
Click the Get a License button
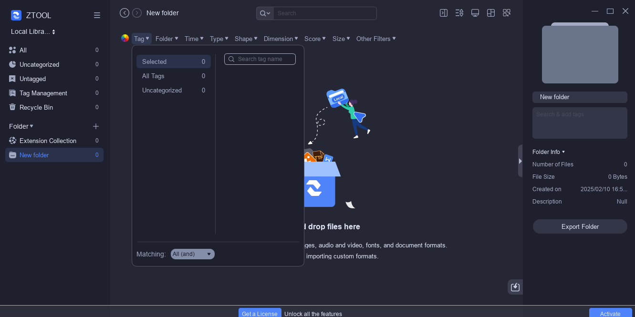(x=260, y=313)
